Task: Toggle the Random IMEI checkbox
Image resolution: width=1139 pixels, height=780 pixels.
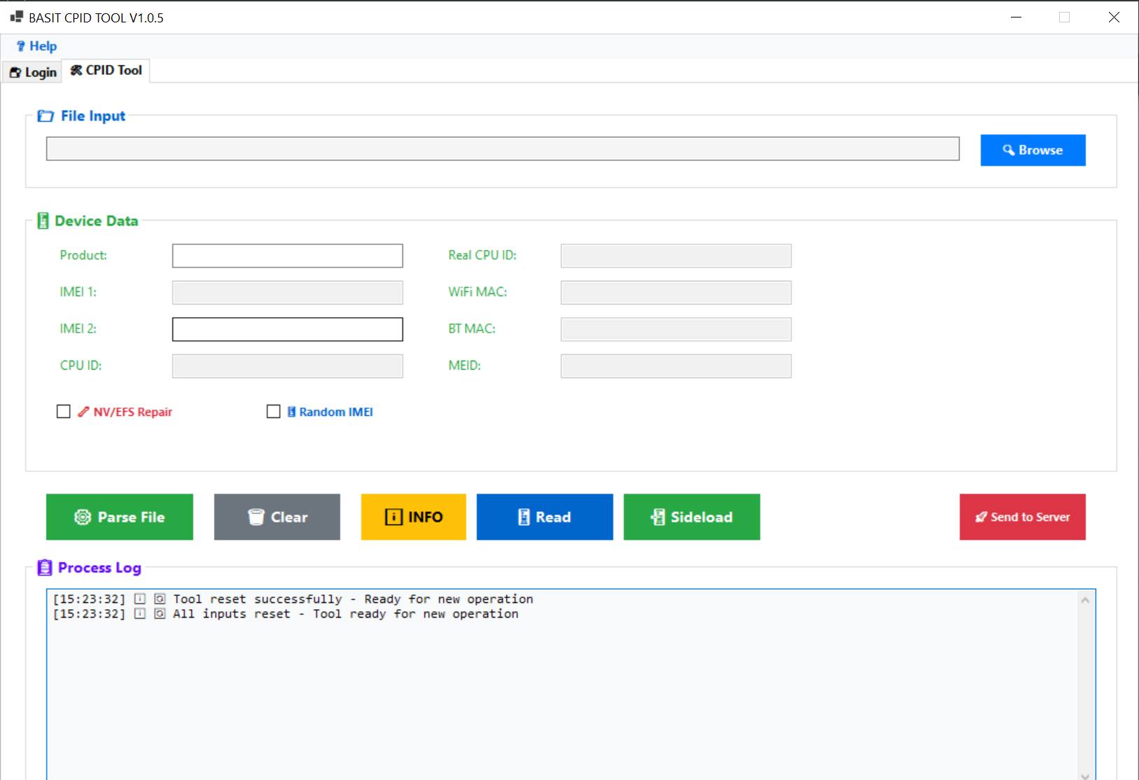Action: tap(274, 412)
